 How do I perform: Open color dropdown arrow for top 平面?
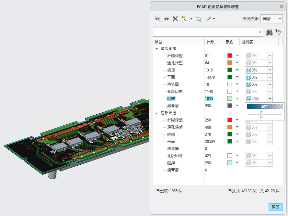click(x=237, y=77)
